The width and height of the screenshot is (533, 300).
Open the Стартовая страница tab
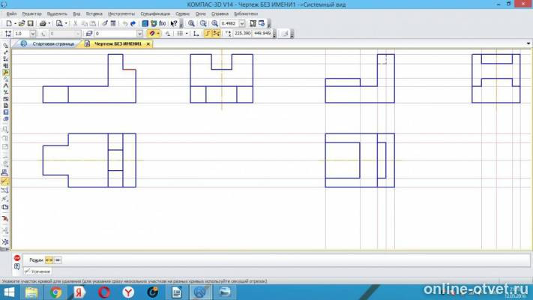point(53,44)
